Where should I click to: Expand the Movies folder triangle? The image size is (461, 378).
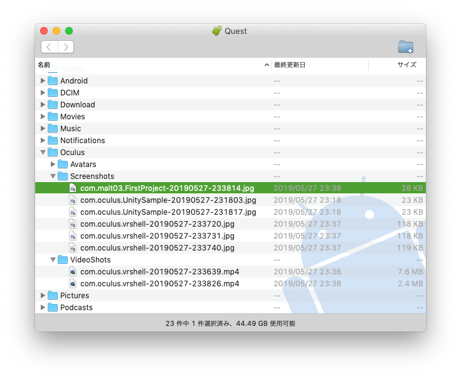coord(43,116)
